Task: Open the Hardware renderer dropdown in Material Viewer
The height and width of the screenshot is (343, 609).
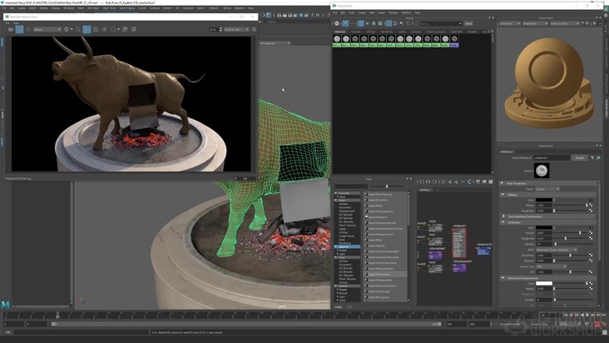Action: 510,23
